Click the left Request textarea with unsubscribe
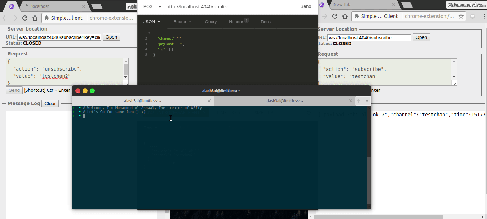Image resolution: width=487 pixels, height=219 pixels. point(64,72)
